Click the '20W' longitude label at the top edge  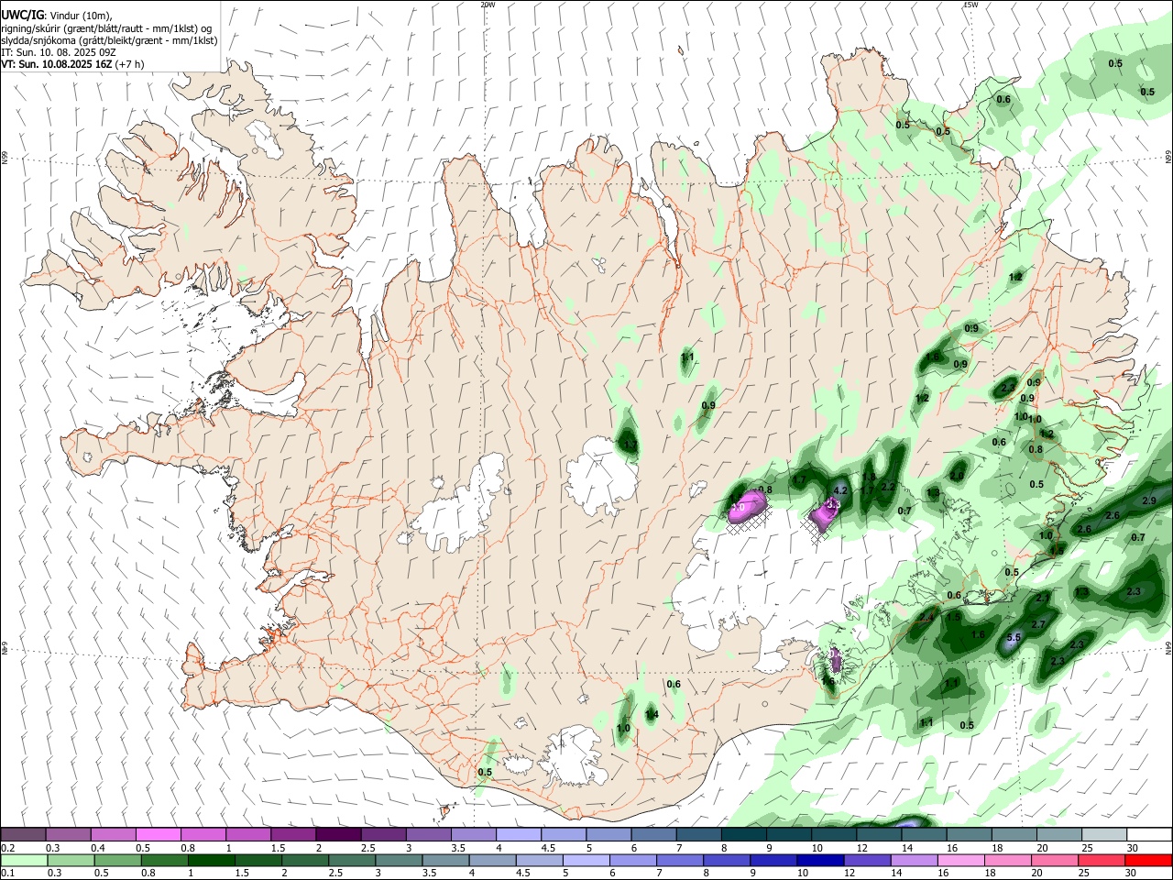pyautogui.click(x=488, y=5)
